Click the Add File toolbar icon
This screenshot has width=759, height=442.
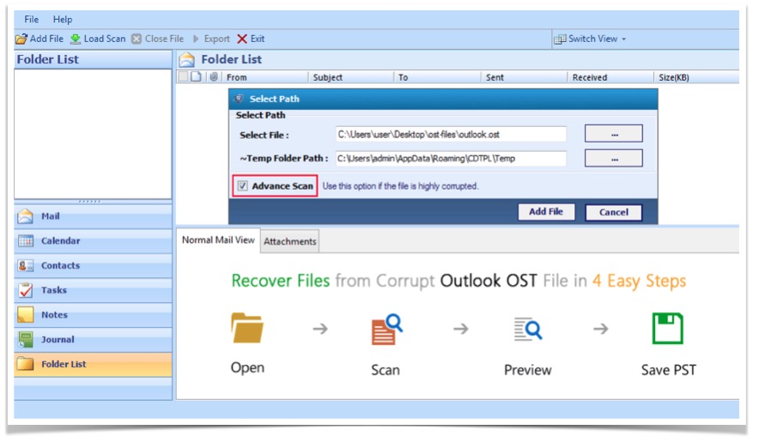[21, 39]
